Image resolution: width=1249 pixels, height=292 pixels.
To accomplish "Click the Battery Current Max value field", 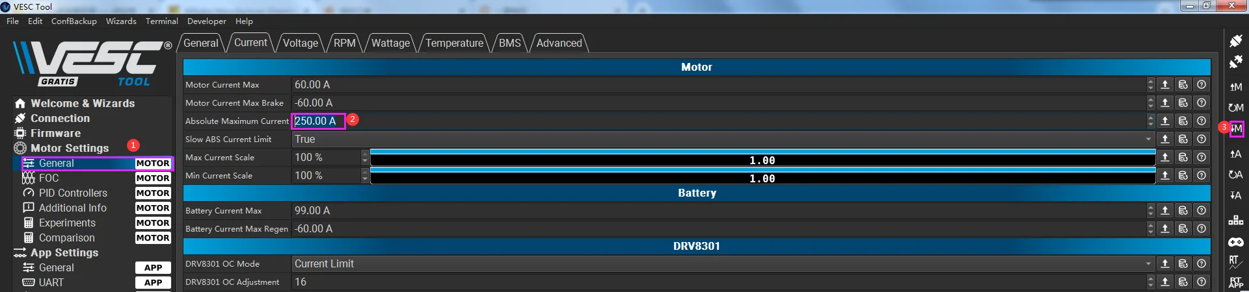I will coord(718,210).
